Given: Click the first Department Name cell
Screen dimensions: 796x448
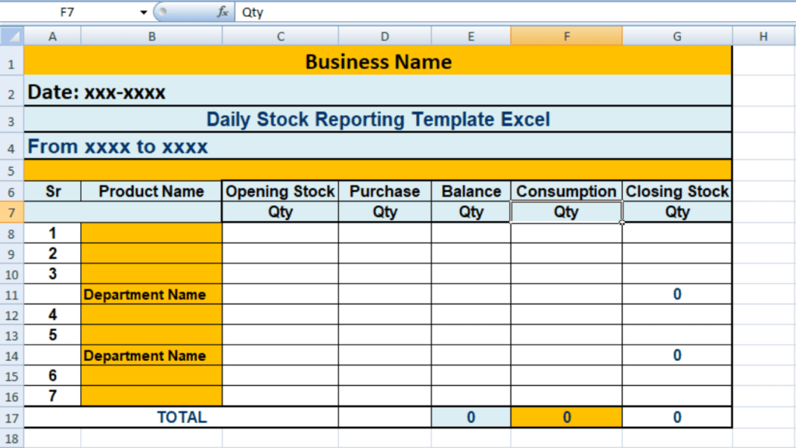Looking at the screenshot, I should pos(151,294).
